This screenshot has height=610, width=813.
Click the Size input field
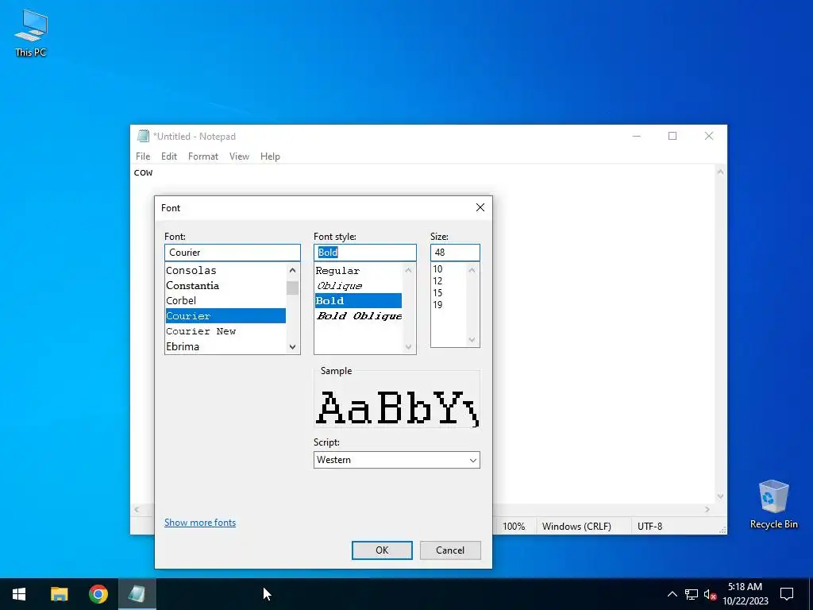[x=455, y=253]
